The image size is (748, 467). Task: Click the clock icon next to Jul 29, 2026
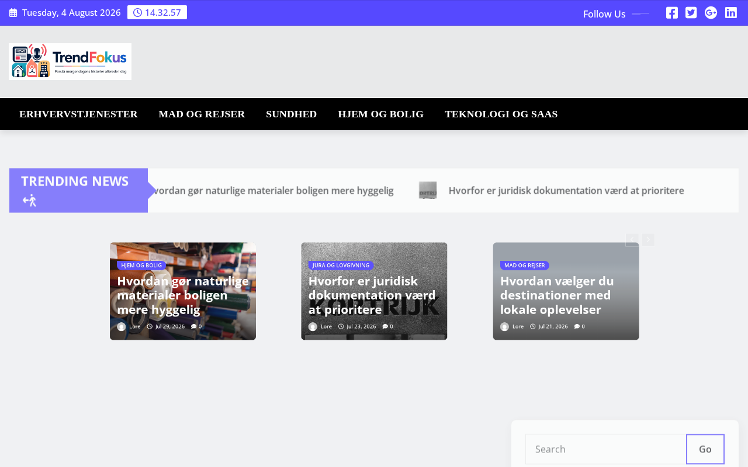click(150, 326)
